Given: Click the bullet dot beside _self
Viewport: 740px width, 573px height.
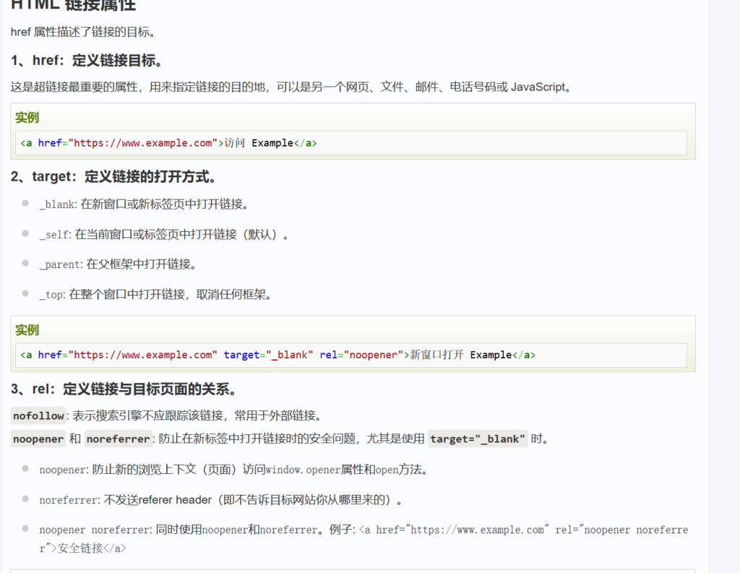Looking at the screenshot, I should tap(25, 233).
